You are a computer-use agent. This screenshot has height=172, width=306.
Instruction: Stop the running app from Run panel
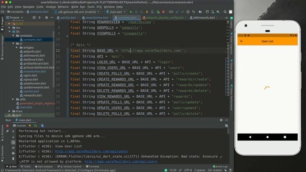[x=7, y=126]
